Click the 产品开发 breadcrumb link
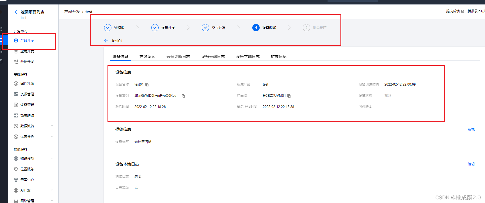485x203 pixels. point(72,11)
